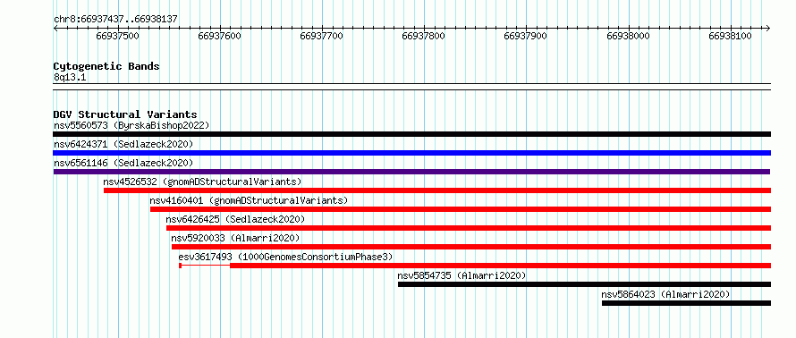Select the red nsv4526532 variant bar
This screenshot has width=796, height=338.
click(437, 190)
